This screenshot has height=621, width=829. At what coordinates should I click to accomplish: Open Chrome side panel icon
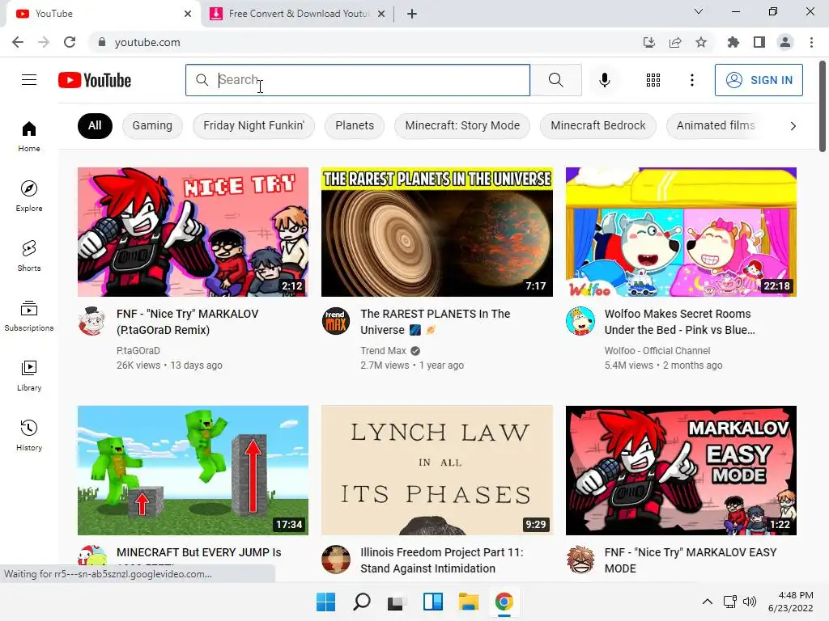tap(759, 42)
